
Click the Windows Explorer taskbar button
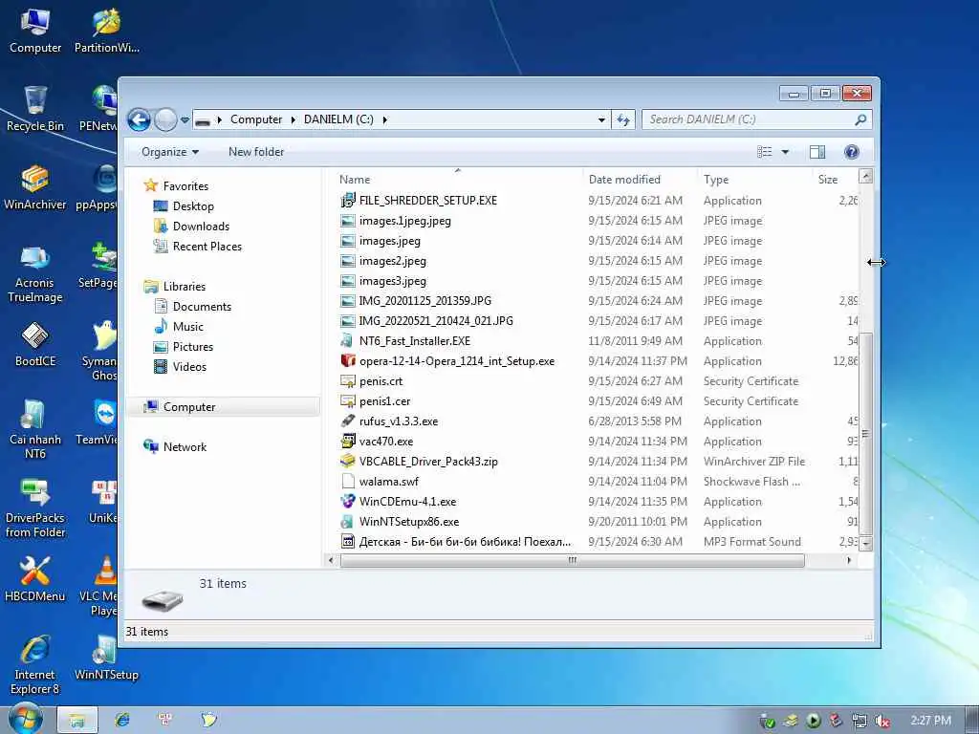pyautogui.click(x=77, y=720)
